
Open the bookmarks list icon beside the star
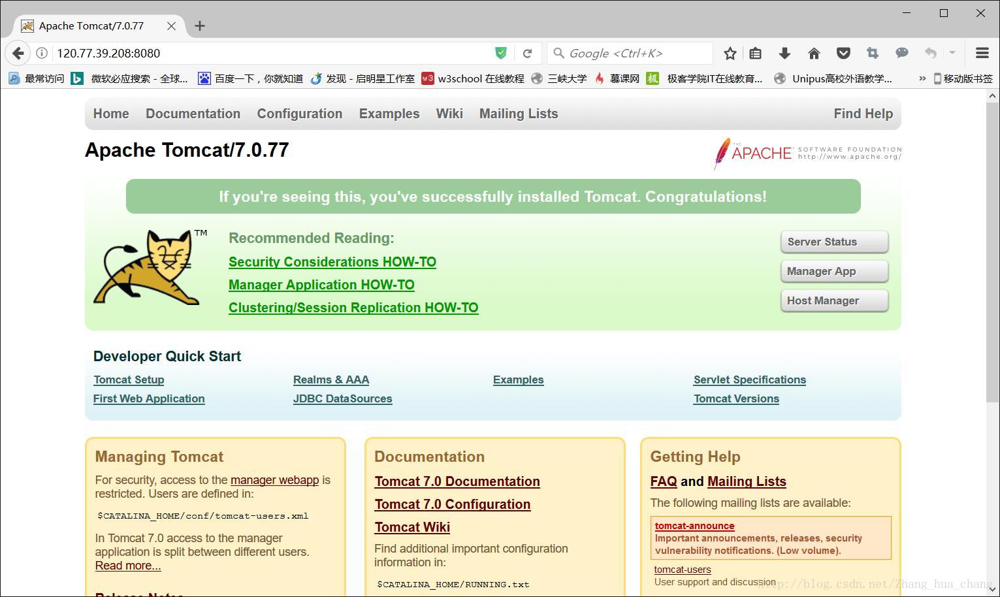(x=756, y=53)
